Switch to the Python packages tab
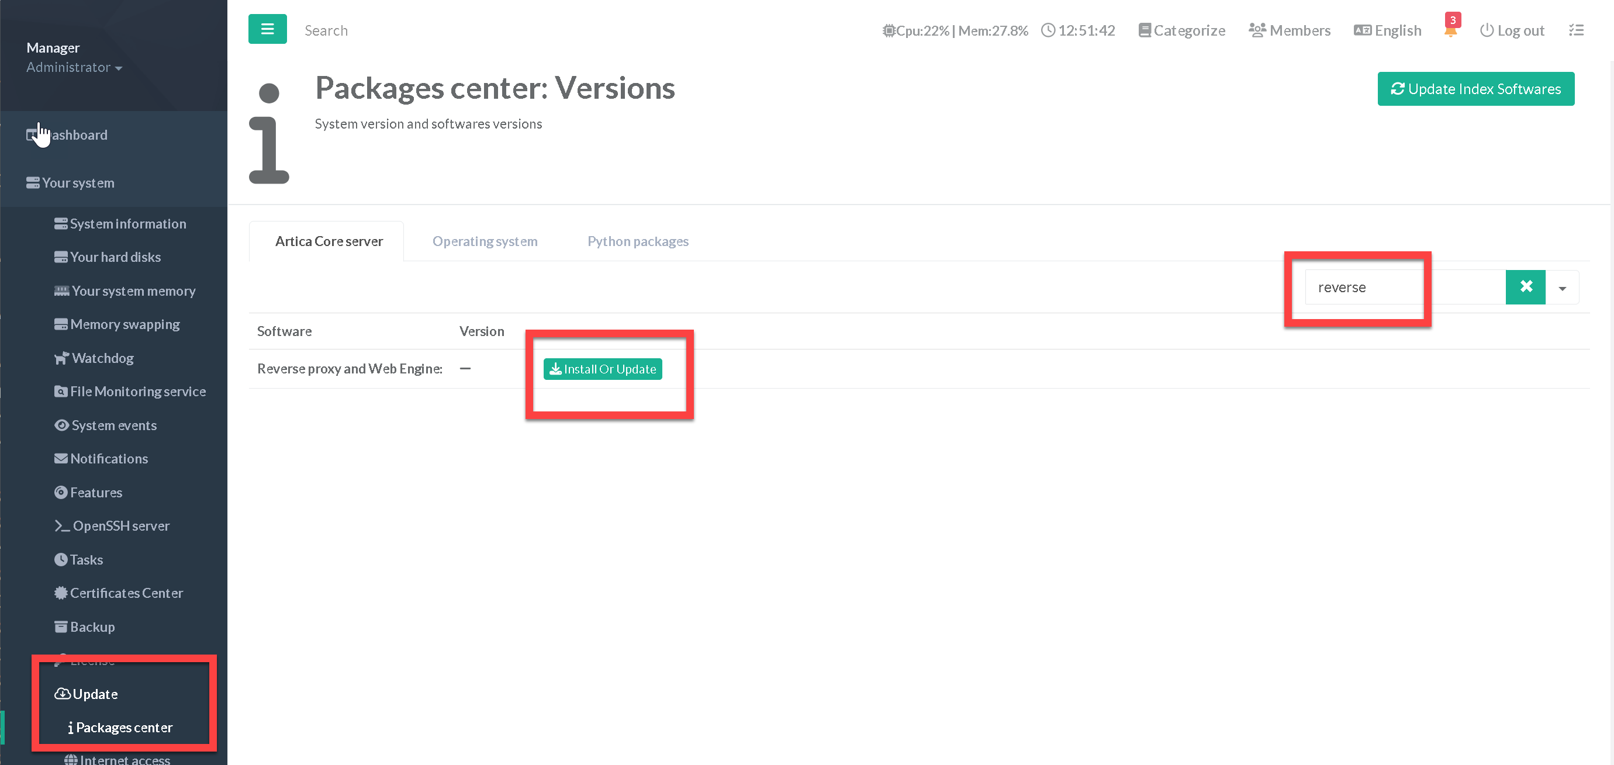The image size is (1614, 765). click(637, 241)
